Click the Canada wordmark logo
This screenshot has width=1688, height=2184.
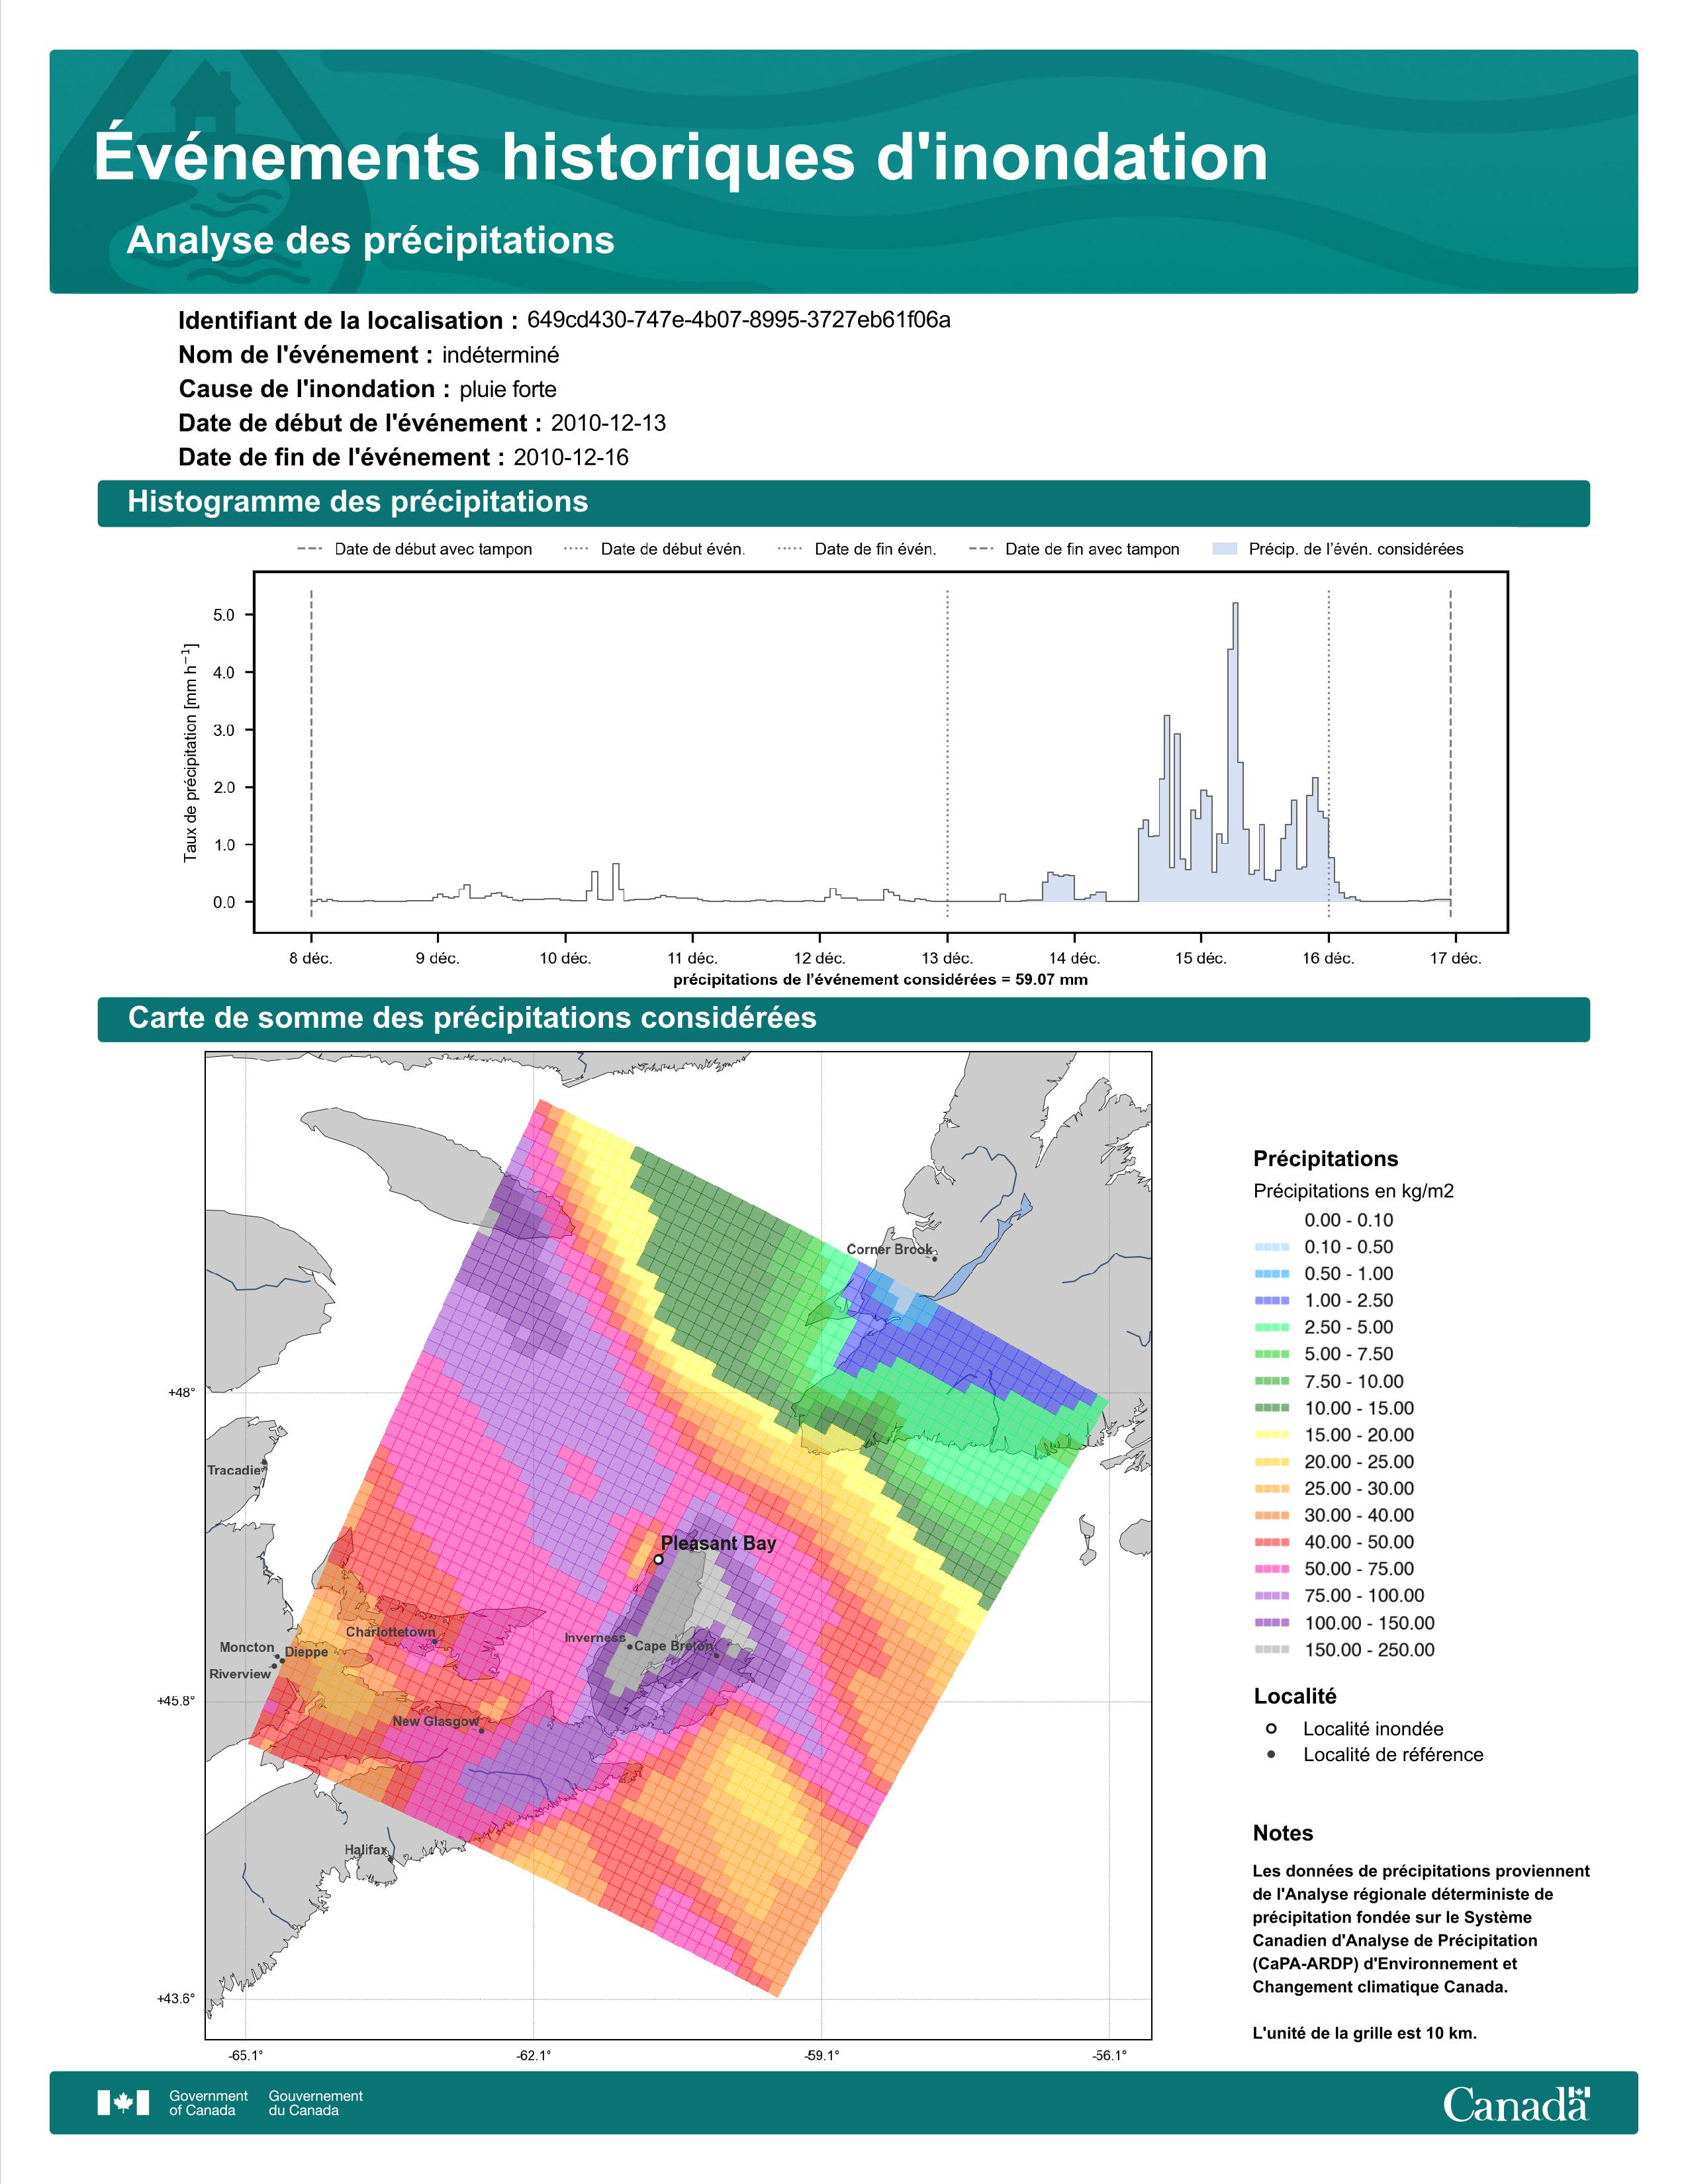1516,2103
